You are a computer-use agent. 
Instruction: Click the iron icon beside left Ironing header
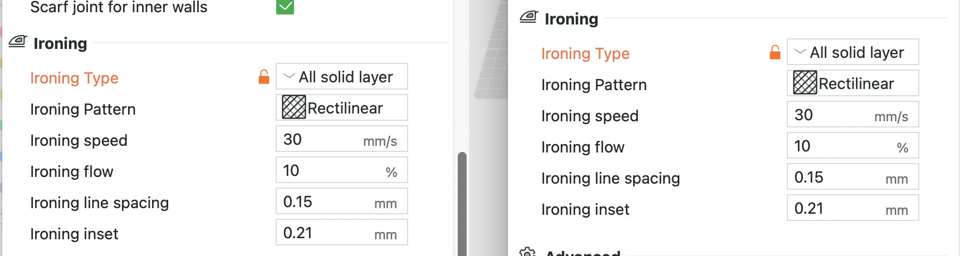tap(18, 42)
